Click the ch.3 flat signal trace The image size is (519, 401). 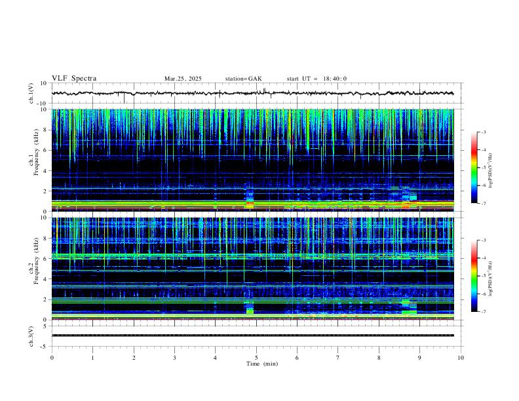pyautogui.click(x=252, y=335)
